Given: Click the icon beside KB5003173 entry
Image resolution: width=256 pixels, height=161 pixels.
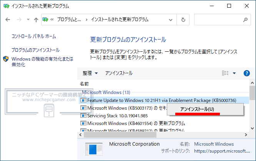Looking at the screenshot, I should click(x=83, y=108).
